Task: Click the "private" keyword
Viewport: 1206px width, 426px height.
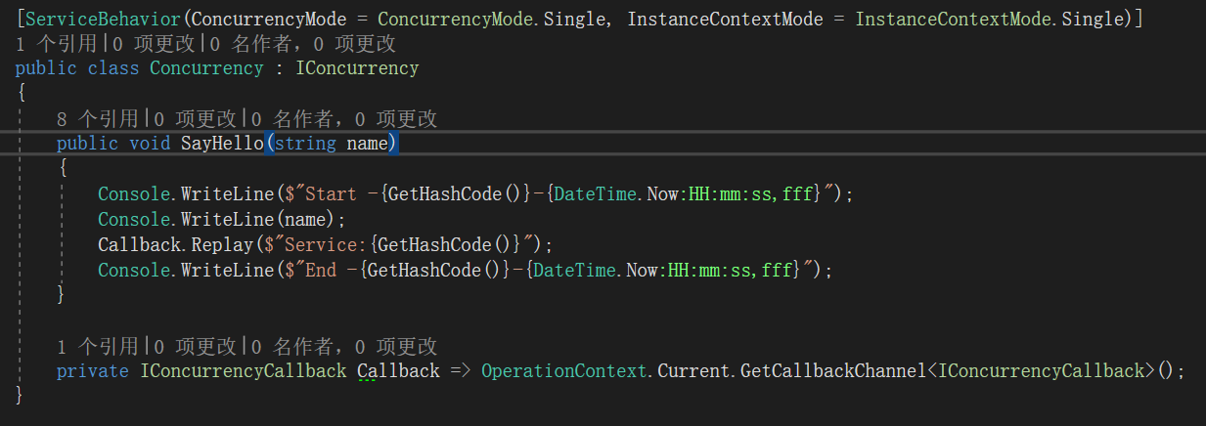Action: click(92, 370)
